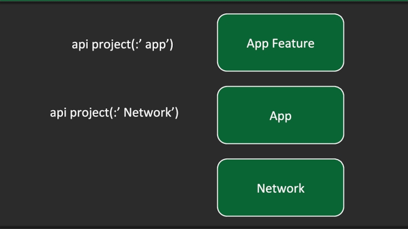408x229 pixels.
Task: Click the dark strip along the slide bottom
Action: click(x=204, y=227)
